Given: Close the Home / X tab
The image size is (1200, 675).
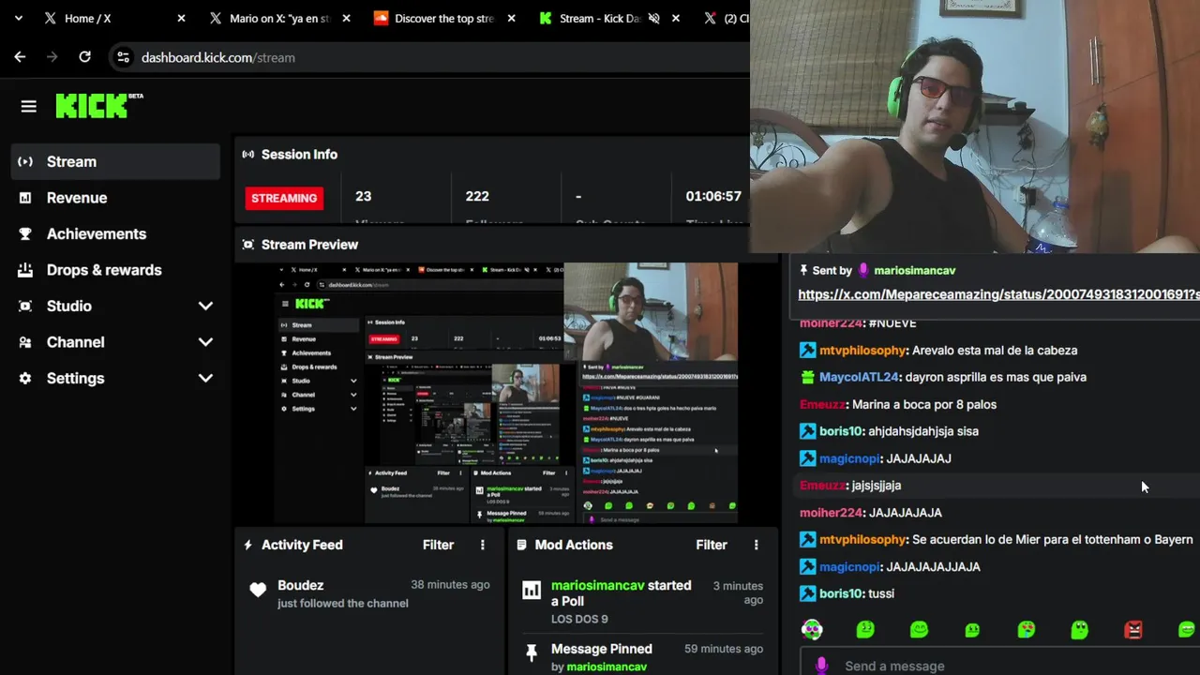Looking at the screenshot, I should click(x=181, y=18).
